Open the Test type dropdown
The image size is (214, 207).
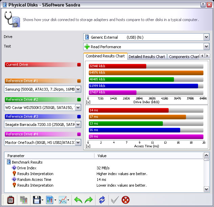point(206,46)
